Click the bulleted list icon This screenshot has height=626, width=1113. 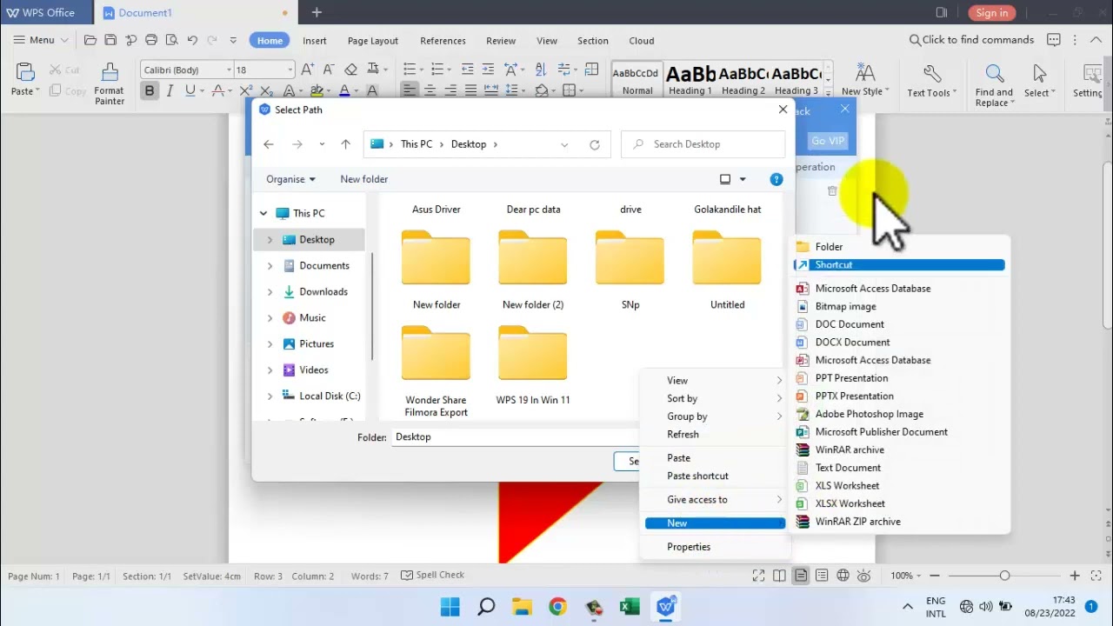tap(410, 70)
